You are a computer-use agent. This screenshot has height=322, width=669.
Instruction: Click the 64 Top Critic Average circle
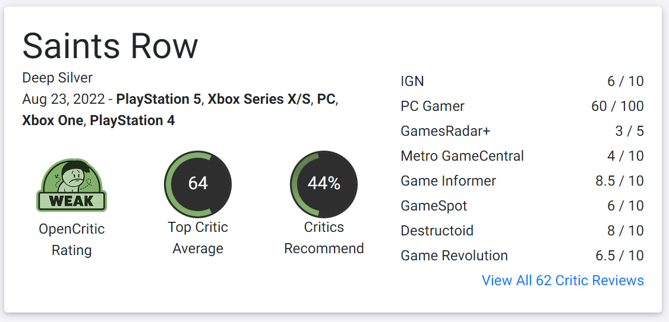(x=198, y=184)
